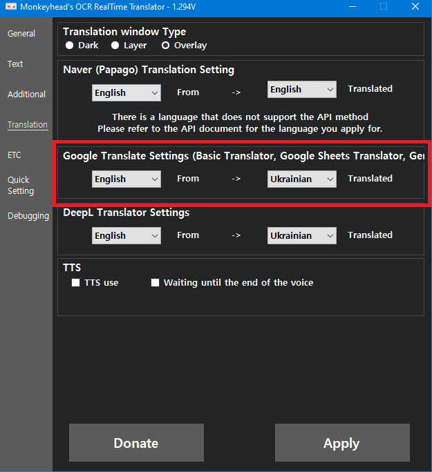Open DeepL source language English dropdown
Viewport: 432px width, 472px height.
click(126, 235)
